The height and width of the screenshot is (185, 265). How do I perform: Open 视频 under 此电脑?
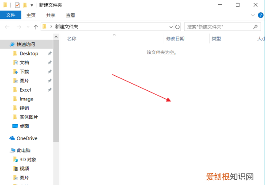[x=24, y=169]
